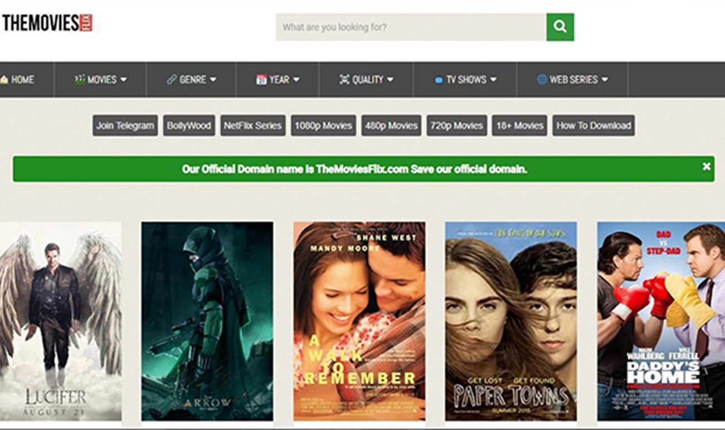Open the Paper Towns poster
This screenshot has height=430, width=725.
click(511, 321)
